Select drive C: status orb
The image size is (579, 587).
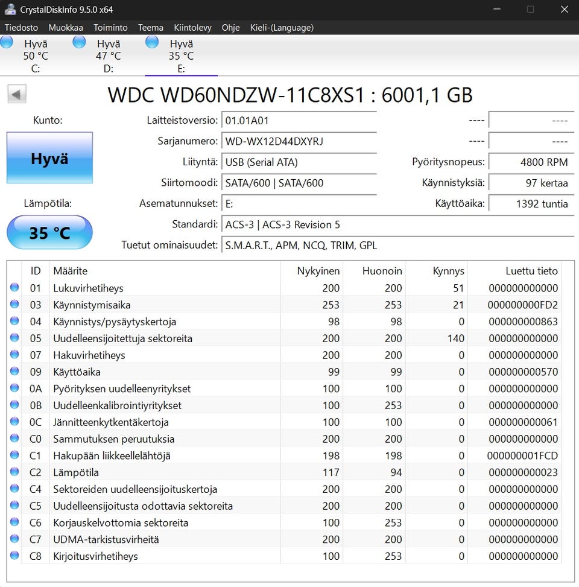click(x=7, y=42)
